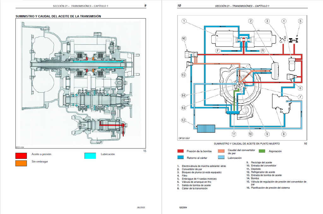Click the 'Retorno al cárter' legend label
323x214 pixels.
click(x=197, y=158)
